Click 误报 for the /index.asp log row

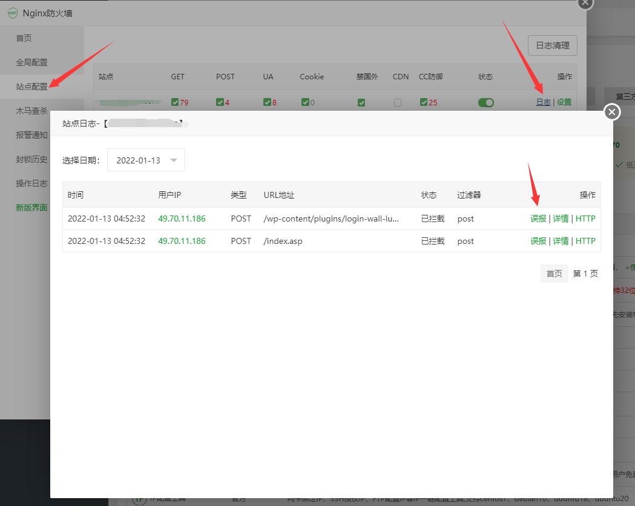tap(538, 241)
